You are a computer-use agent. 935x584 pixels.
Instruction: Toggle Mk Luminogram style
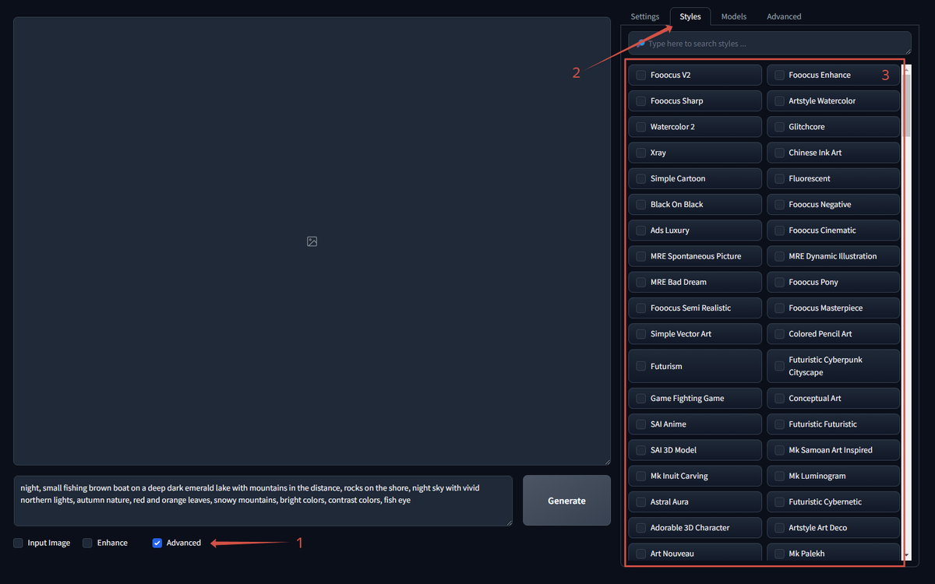click(779, 476)
